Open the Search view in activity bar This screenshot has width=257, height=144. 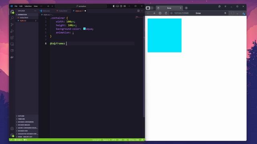pyautogui.click(x=12, y=18)
